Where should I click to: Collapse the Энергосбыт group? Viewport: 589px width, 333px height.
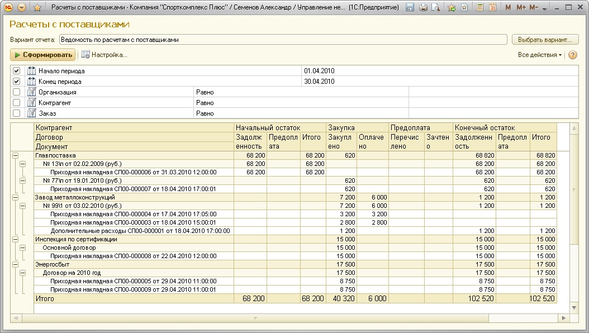[15, 264]
